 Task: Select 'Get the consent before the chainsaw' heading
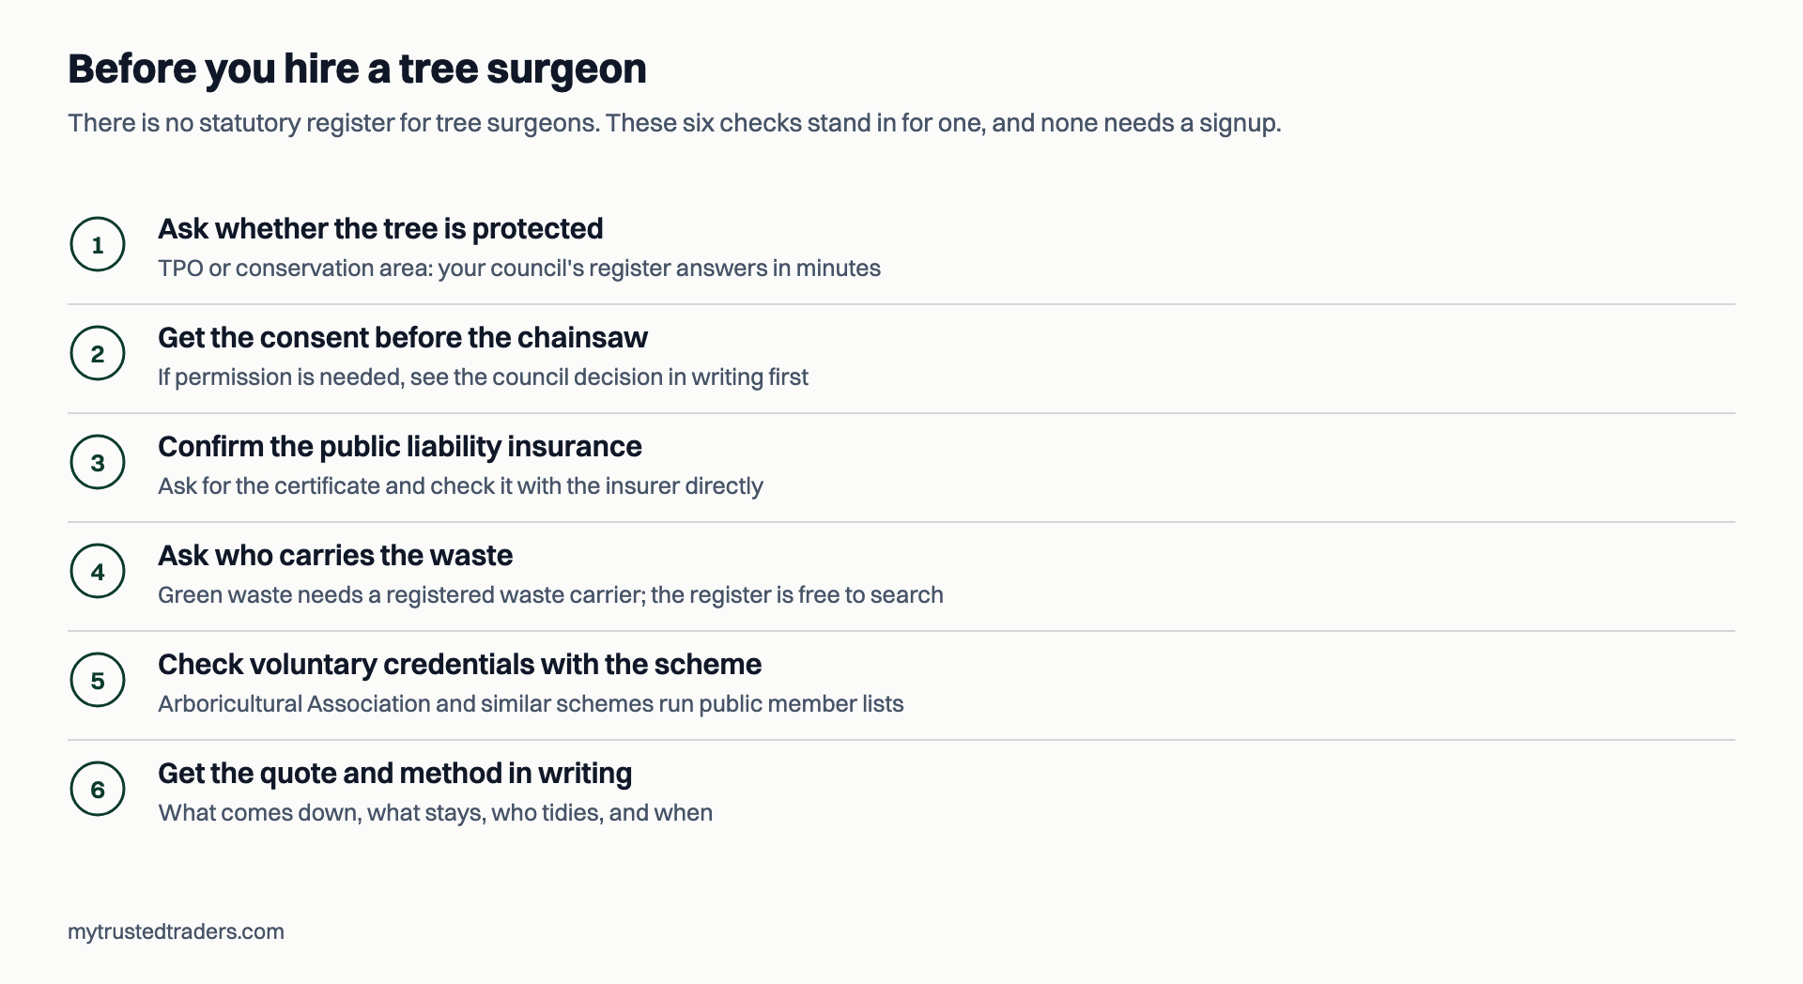tap(403, 337)
